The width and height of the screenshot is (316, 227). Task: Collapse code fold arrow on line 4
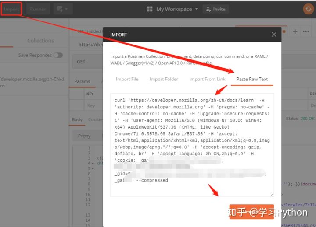click(x=93, y=163)
